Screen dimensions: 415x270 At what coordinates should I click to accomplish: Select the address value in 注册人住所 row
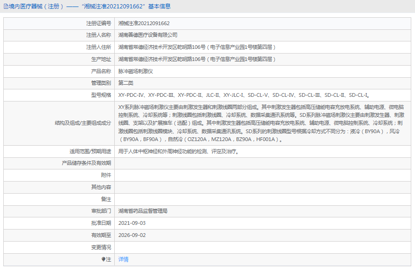click(197, 47)
